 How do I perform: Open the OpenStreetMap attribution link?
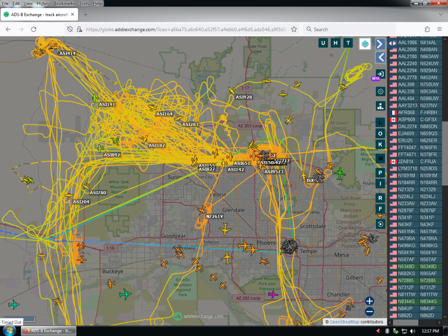[344, 322]
